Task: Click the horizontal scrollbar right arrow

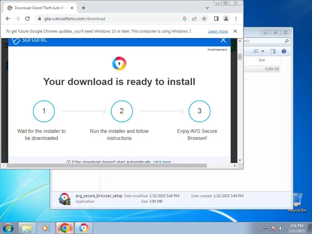Action: pos(235,165)
